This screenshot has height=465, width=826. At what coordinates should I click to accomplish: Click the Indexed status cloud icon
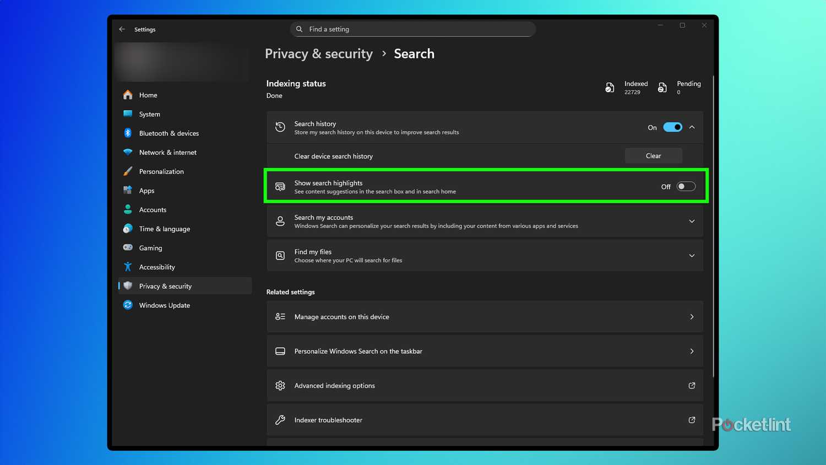point(610,87)
